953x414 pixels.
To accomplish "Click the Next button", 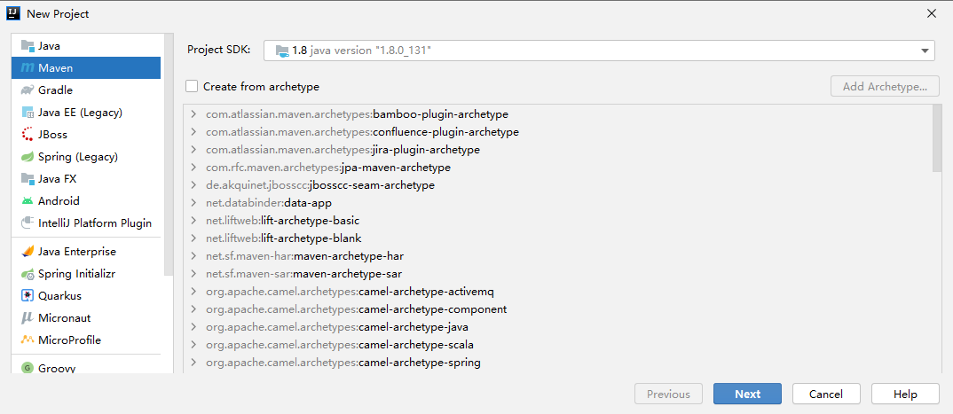I will (747, 394).
